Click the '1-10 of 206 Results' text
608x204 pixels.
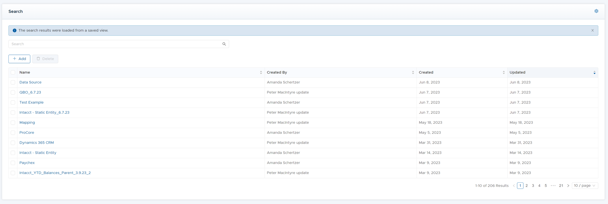coord(492,186)
